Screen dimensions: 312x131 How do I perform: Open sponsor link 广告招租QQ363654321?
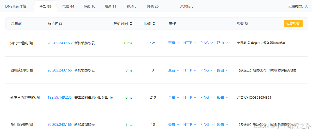(x=254, y=97)
